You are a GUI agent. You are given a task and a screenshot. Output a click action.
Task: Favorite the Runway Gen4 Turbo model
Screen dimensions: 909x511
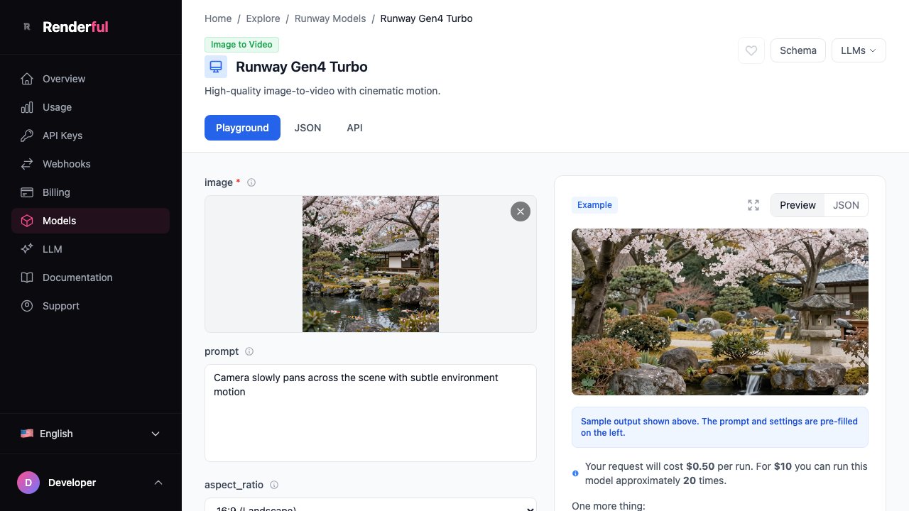[751, 50]
